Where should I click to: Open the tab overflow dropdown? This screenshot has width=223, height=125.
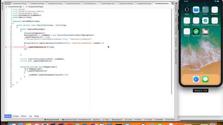pos(172,3)
